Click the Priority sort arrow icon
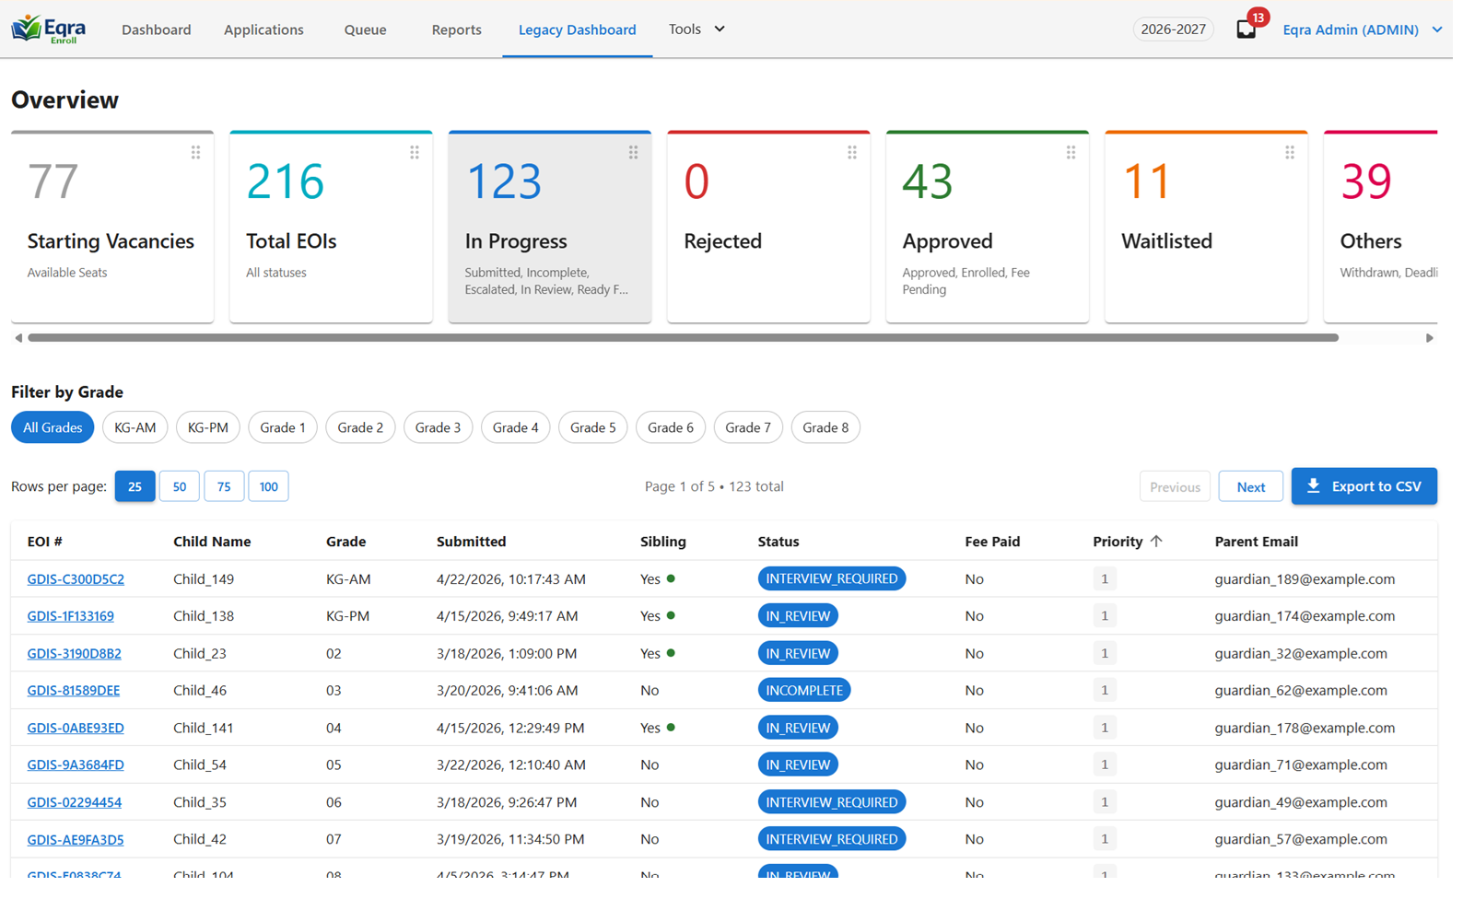This screenshot has height=922, width=1463. [1157, 542]
